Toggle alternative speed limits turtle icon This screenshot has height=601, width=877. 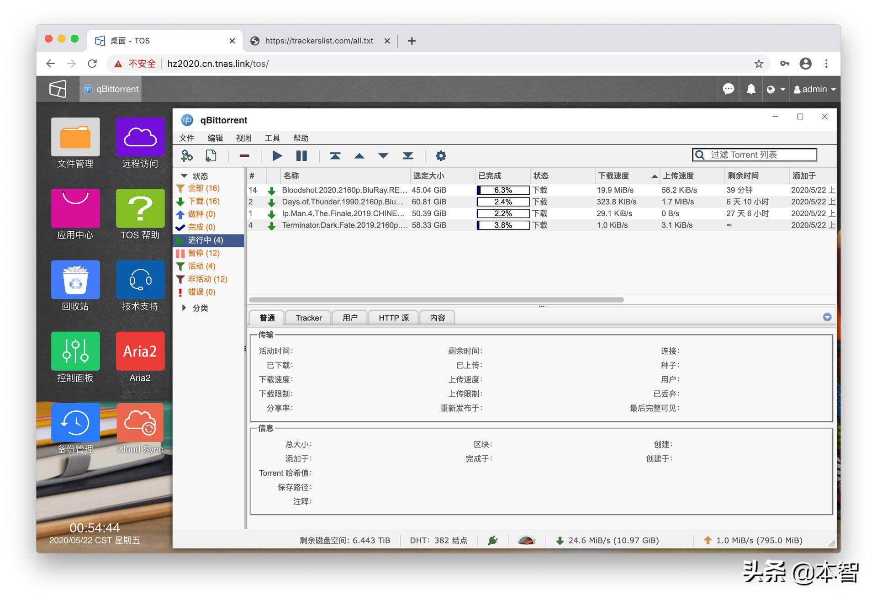pyautogui.click(x=526, y=541)
